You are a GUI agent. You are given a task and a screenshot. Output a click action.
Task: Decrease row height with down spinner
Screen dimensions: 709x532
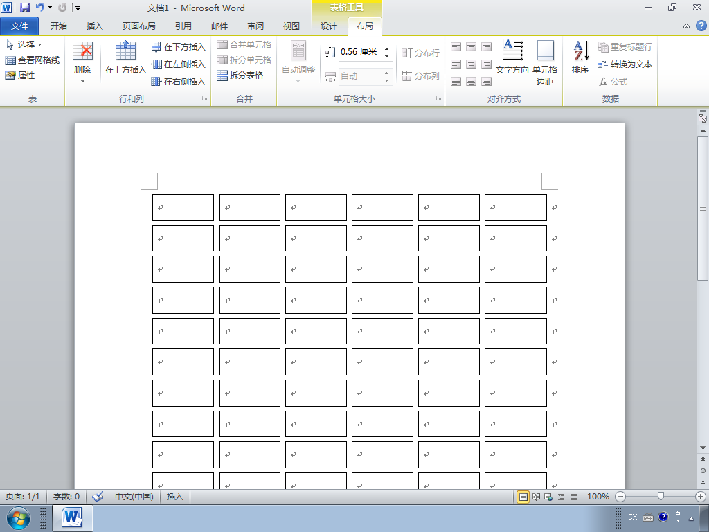pos(386,56)
